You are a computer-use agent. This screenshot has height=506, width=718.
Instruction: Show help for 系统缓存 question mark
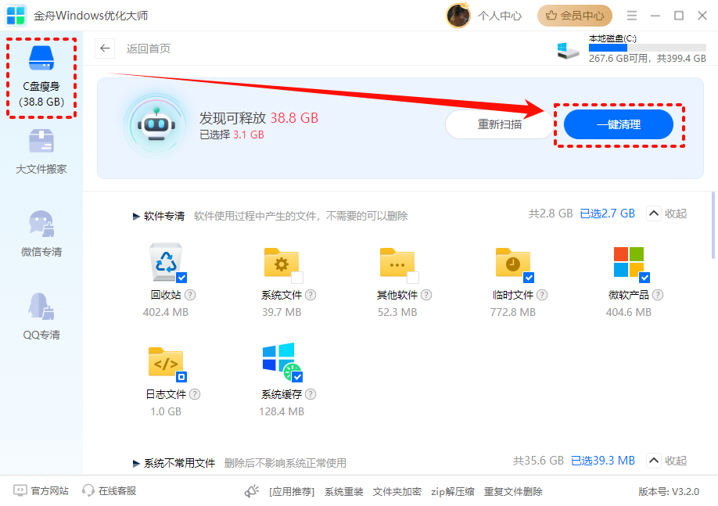pyautogui.click(x=311, y=394)
